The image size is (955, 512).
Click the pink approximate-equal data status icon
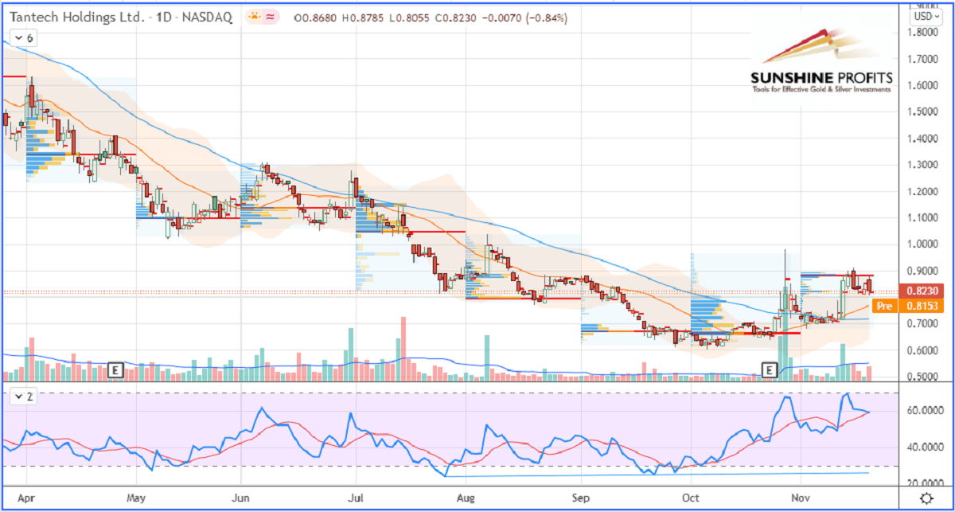(272, 17)
